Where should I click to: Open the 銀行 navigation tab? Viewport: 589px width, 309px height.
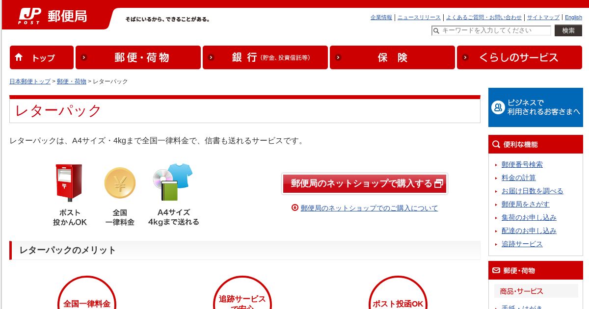pos(265,57)
